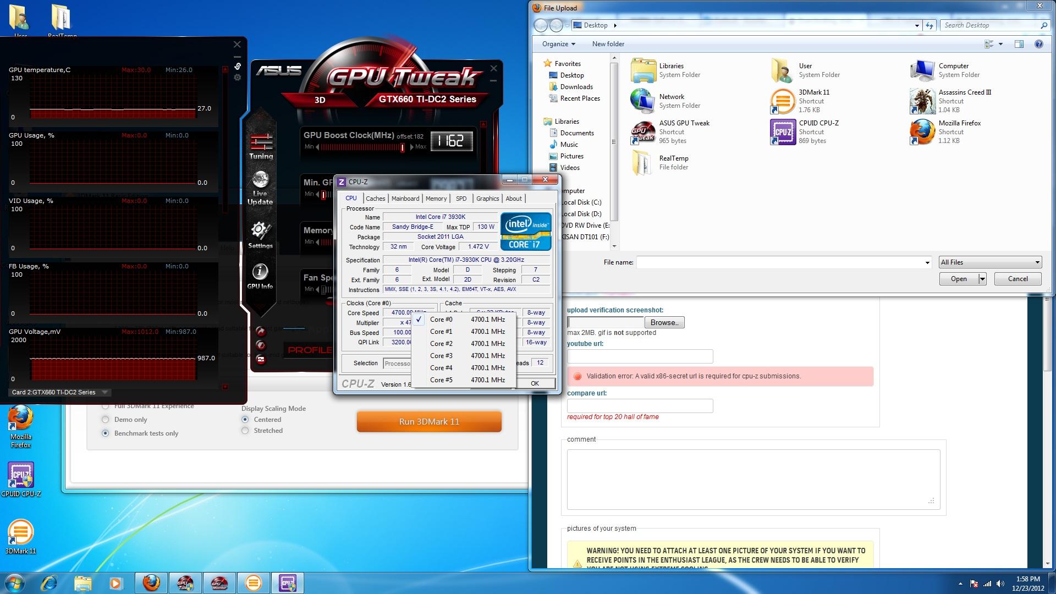Screen dimensions: 1056x594
Task: Expand File name history dropdown arrow
Action: coord(927,262)
